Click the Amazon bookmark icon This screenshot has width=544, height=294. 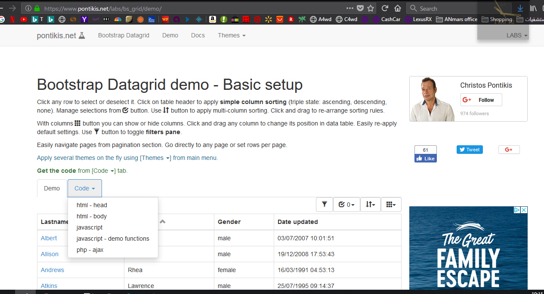(212, 19)
